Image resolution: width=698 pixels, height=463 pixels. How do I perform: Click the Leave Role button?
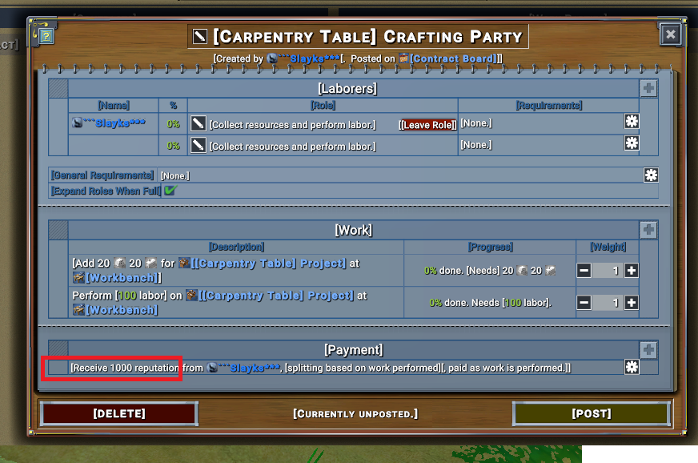tap(427, 125)
